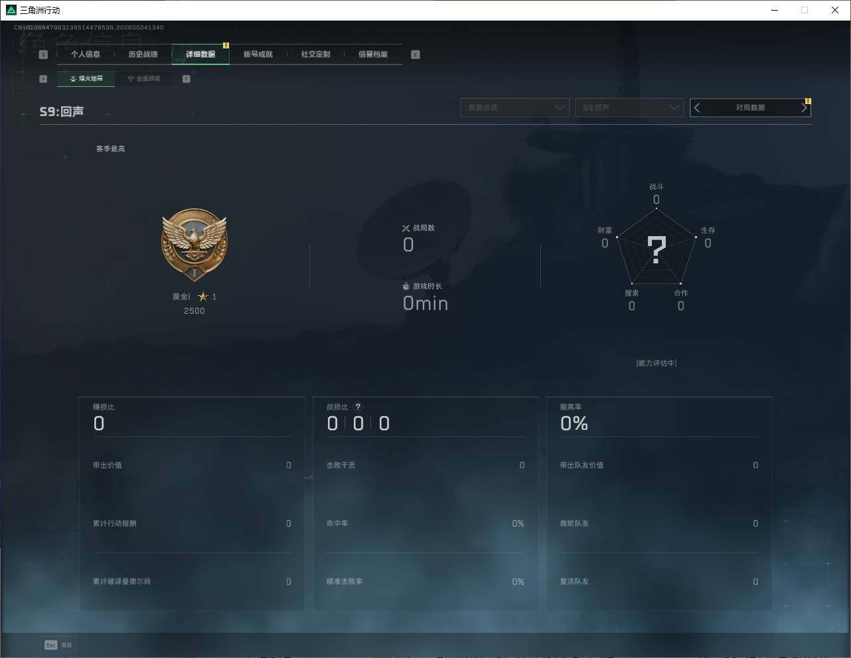The image size is (851, 658).
Task: Click the right arrow beside 对局数据
Action: pyautogui.click(x=804, y=107)
